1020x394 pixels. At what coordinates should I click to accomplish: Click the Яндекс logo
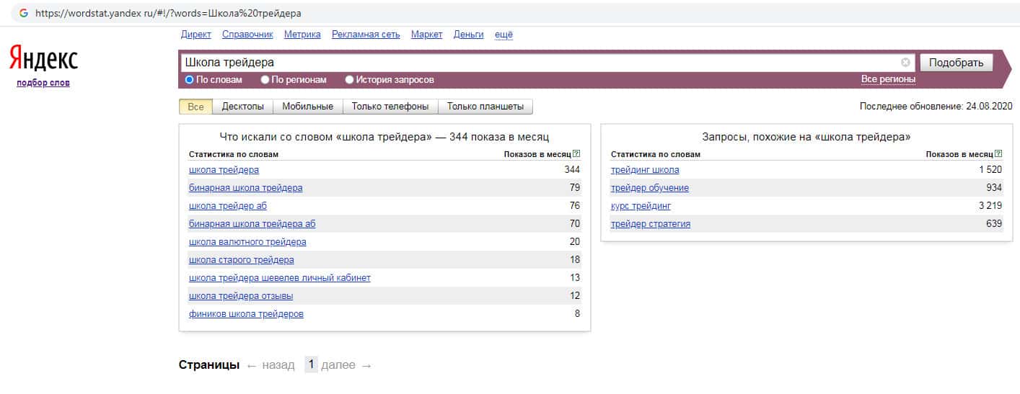[x=43, y=59]
